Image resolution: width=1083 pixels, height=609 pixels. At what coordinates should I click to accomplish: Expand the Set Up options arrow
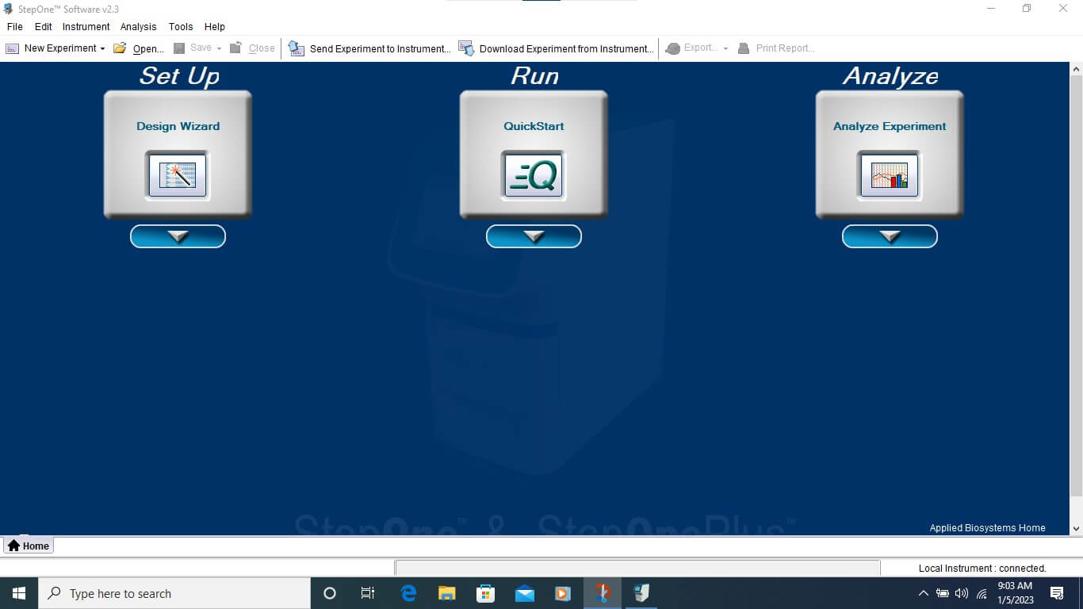click(178, 236)
